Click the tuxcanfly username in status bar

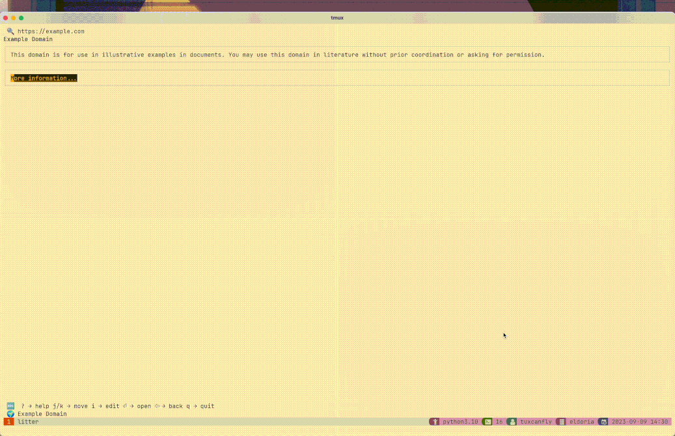pyautogui.click(x=536, y=422)
